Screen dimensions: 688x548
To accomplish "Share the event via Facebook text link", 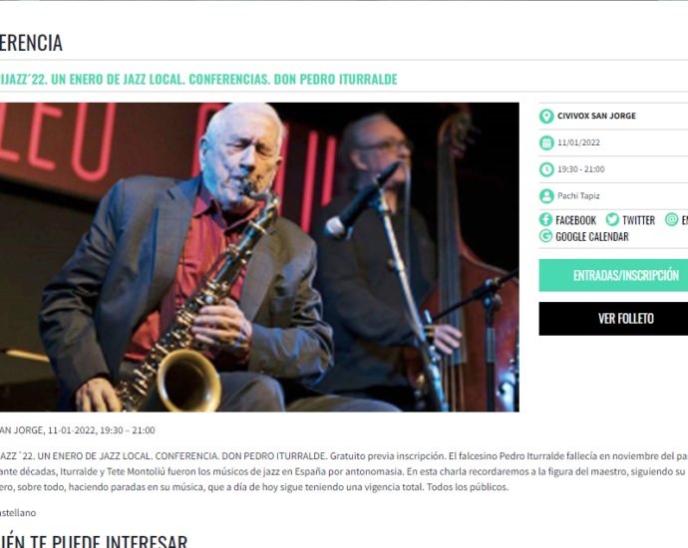I will click(575, 220).
